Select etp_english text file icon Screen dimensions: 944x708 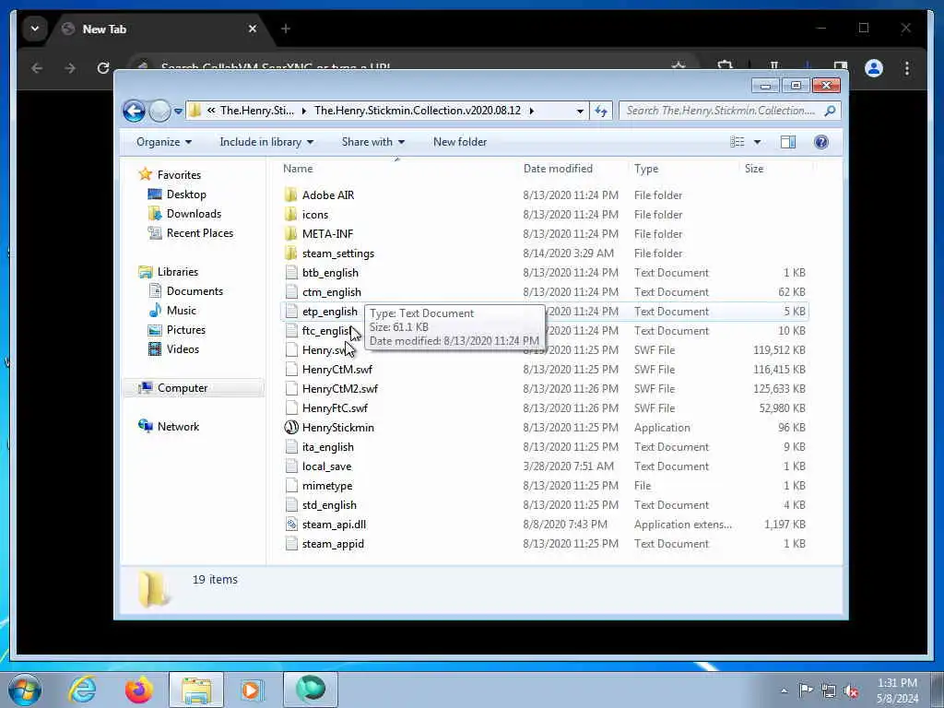pos(291,312)
